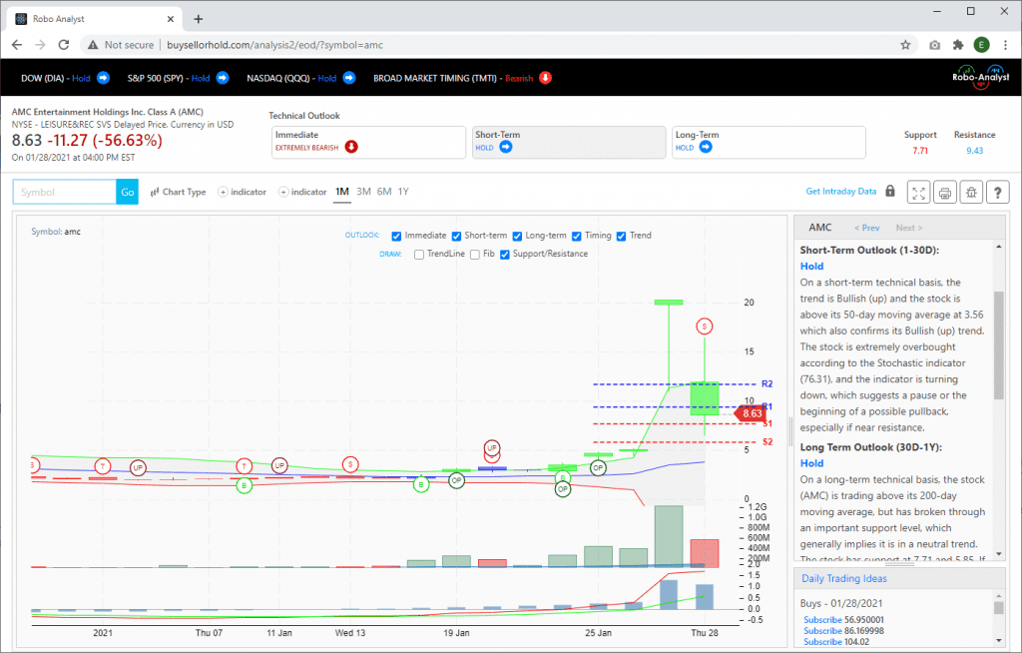Select the 1Y time range
Screen dimensions: 1022x653
click(x=403, y=192)
